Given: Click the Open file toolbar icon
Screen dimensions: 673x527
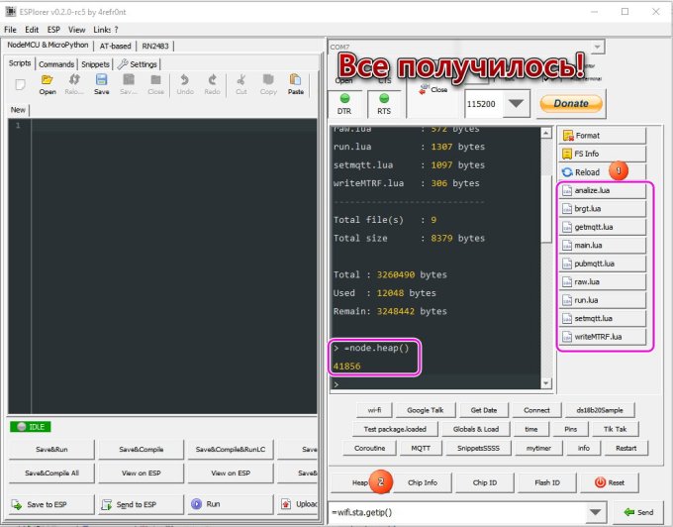Looking at the screenshot, I should (47, 84).
